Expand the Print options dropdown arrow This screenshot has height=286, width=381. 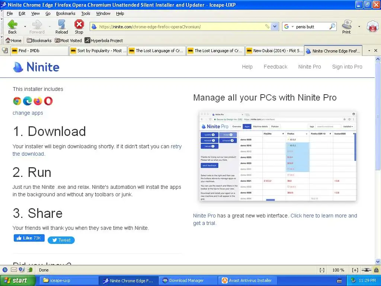point(359,26)
